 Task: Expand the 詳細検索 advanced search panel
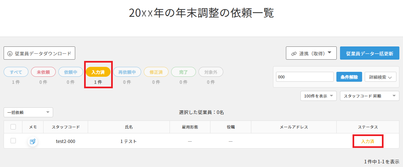tap(380, 77)
